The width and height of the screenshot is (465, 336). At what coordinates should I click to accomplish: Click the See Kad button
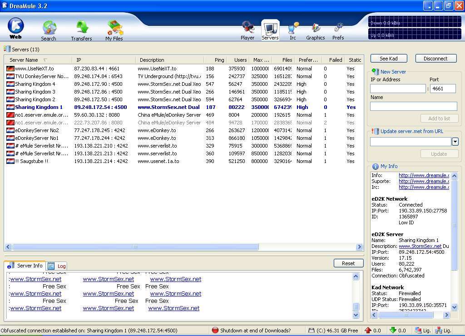pos(389,59)
